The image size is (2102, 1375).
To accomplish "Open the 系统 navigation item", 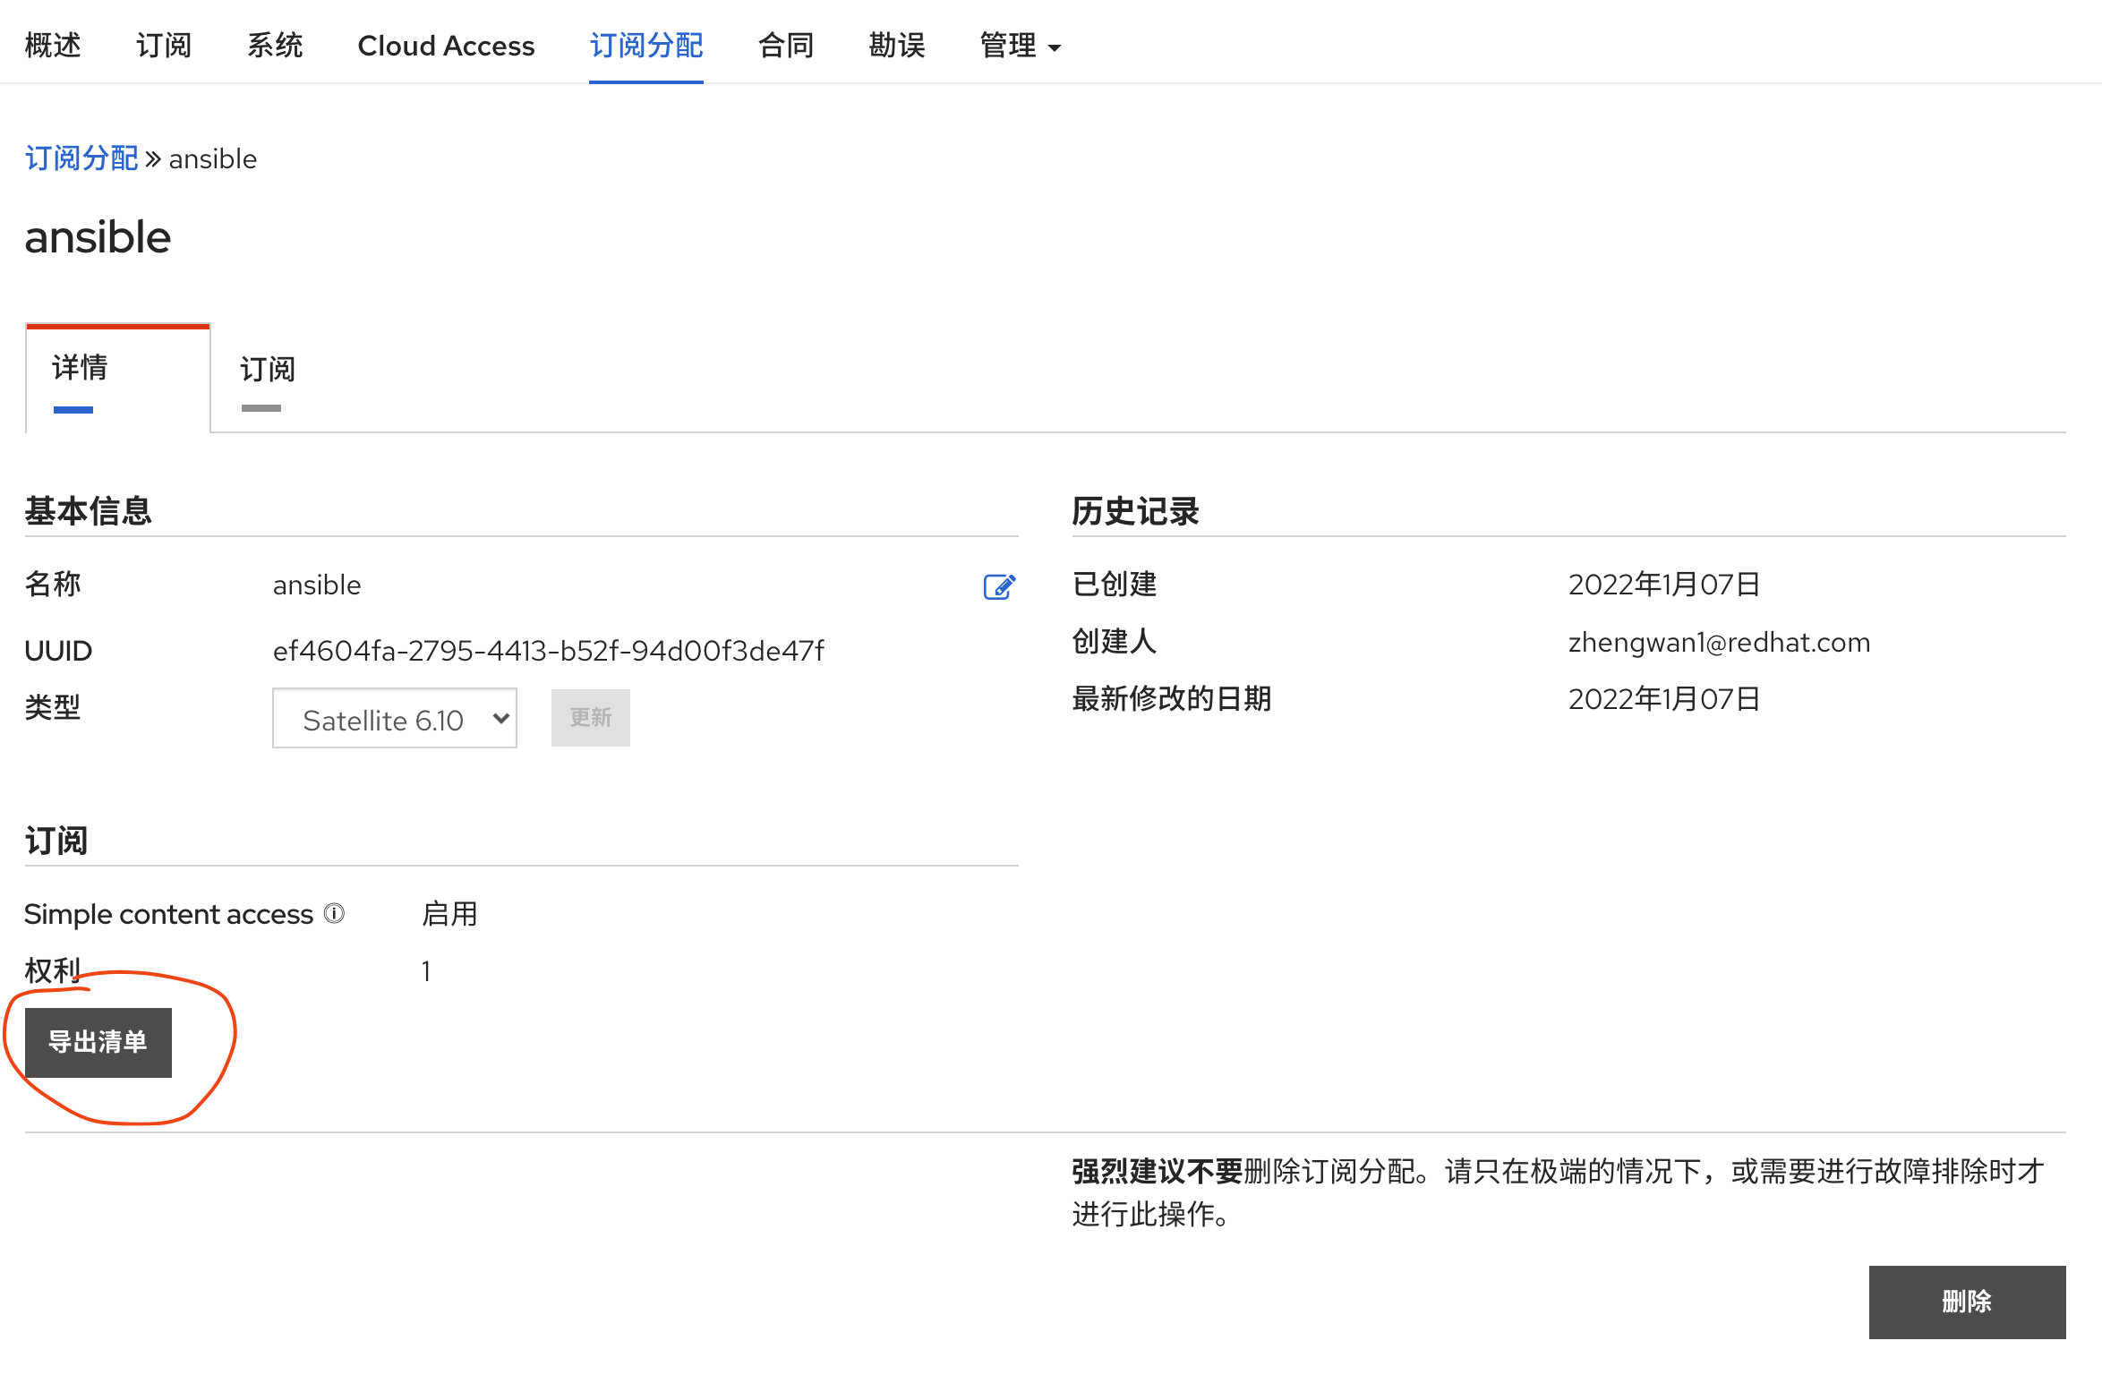I will click(x=275, y=46).
